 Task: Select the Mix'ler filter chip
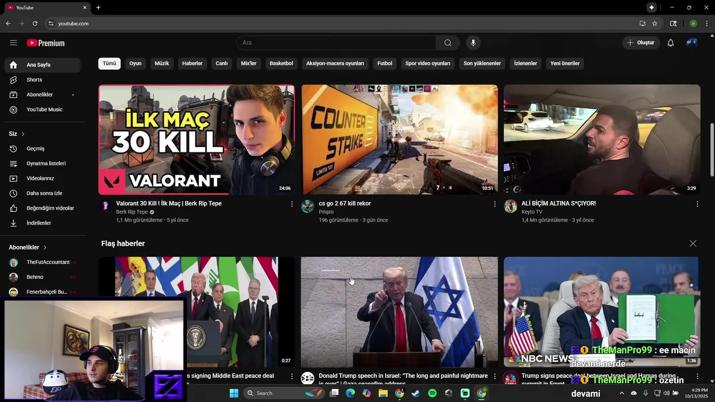click(249, 64)
